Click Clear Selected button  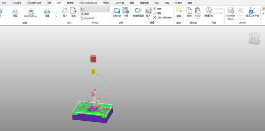pos(162,17)
